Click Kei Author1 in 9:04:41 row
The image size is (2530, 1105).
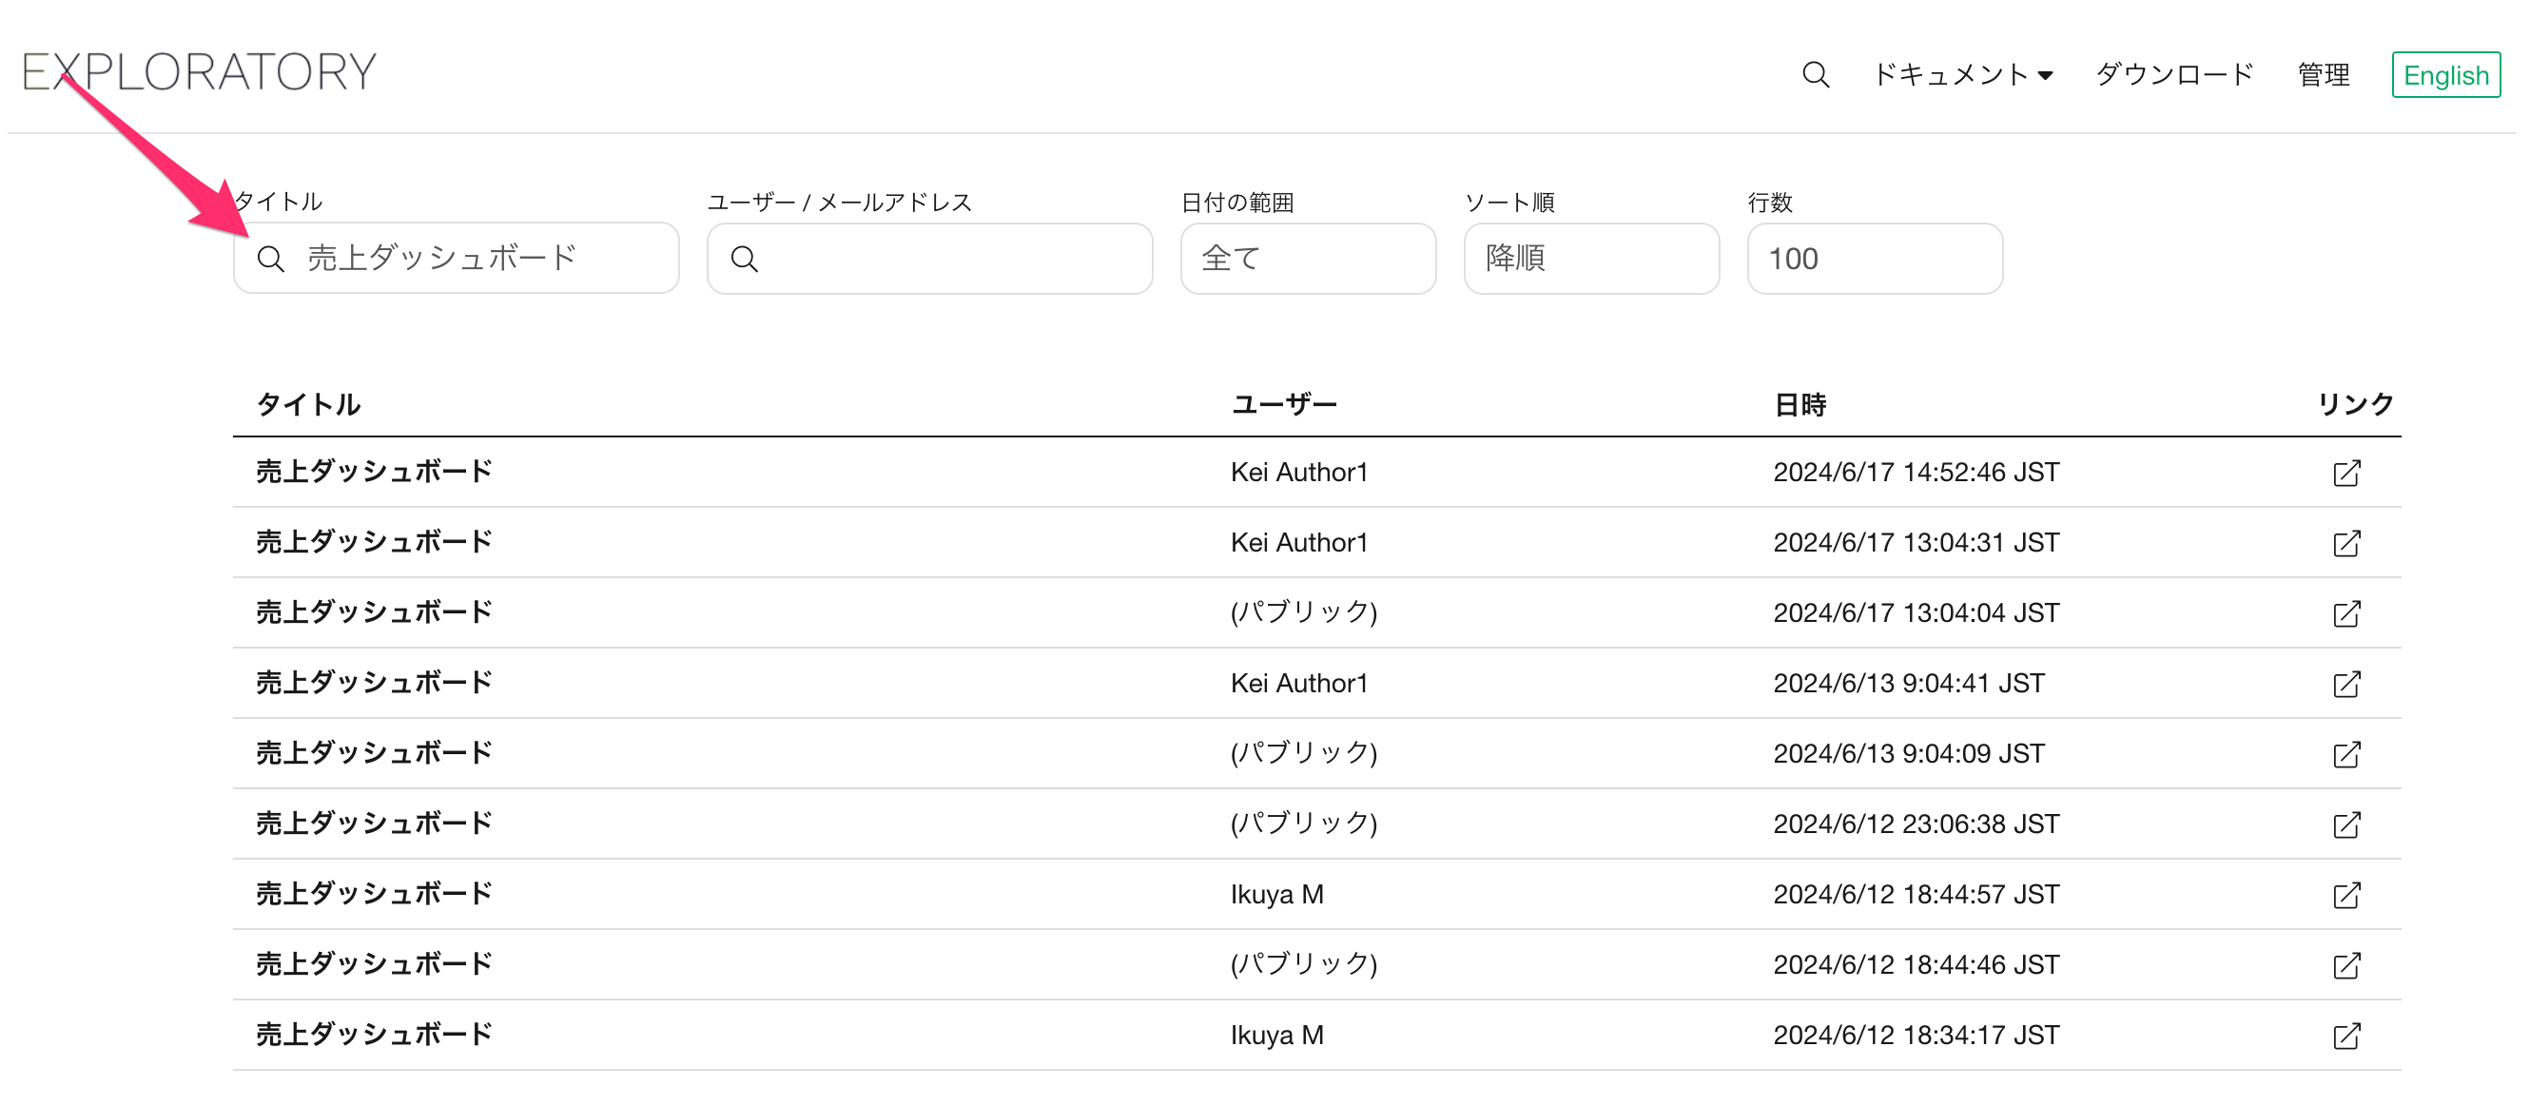click(1298, 684)
